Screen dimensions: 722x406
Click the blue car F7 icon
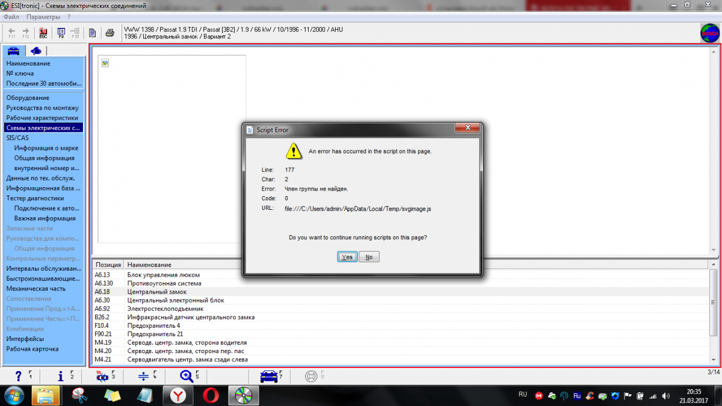click(268, 376)
